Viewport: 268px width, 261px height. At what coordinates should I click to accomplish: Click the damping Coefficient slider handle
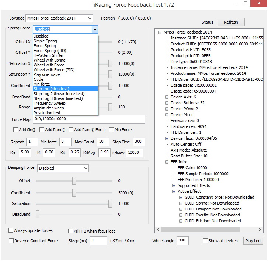(74, 192)
